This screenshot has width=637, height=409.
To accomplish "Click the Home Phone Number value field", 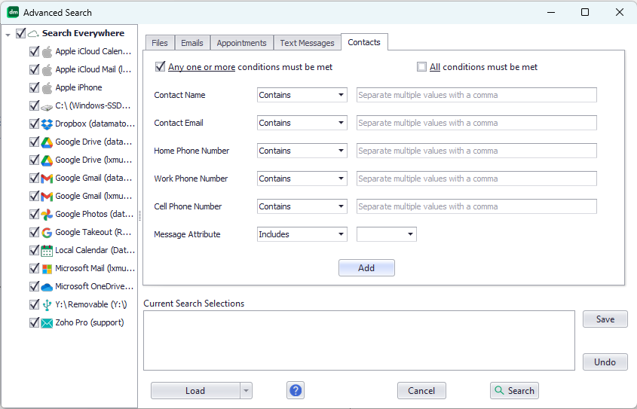I will 476,151.
